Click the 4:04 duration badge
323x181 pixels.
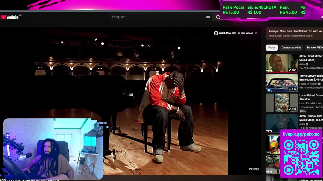coord(293,70)
